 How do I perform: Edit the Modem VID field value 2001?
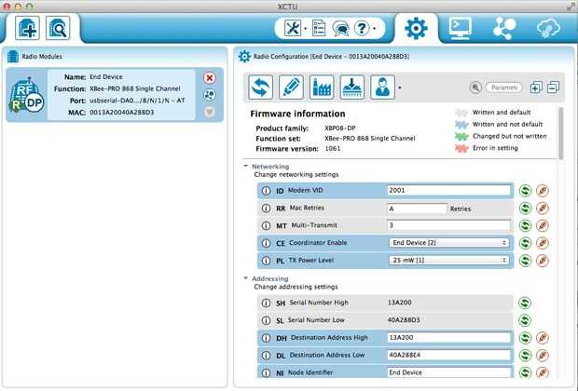[x=449, y=190]
